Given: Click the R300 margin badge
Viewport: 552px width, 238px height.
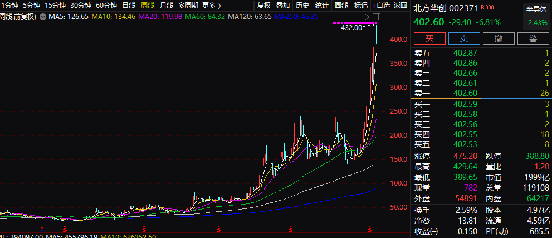Looking at the screenshot, I should [487, 7].
